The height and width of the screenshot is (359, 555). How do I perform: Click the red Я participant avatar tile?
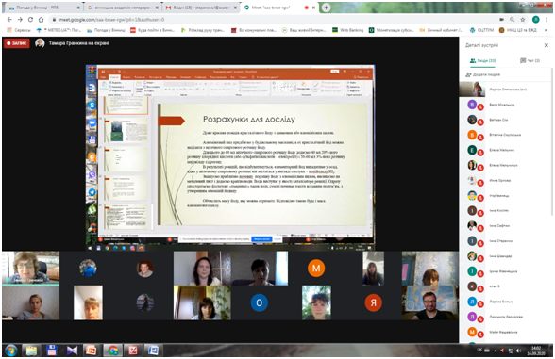[374, 302]
